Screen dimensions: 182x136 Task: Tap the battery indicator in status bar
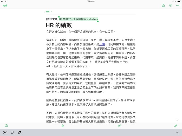[x=179, y=1]
